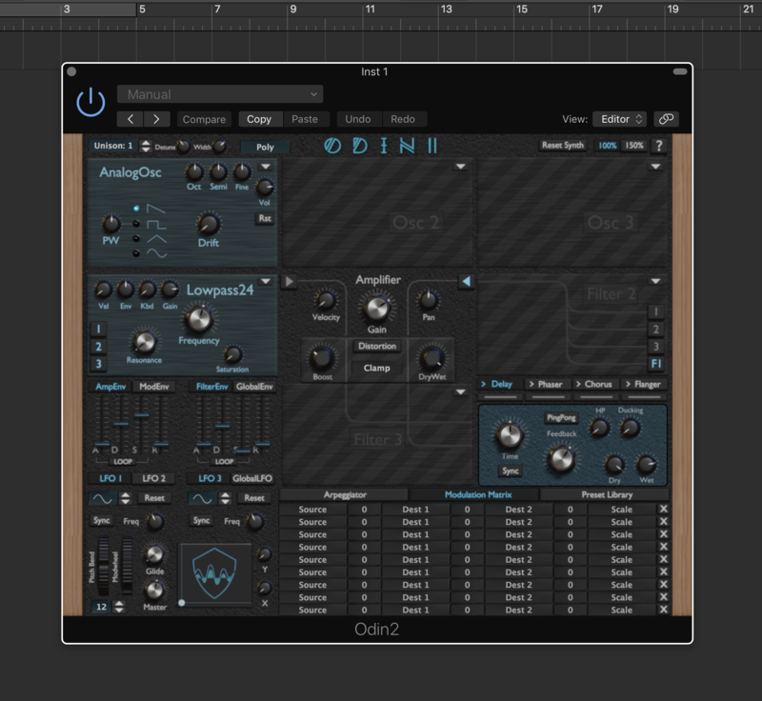Adjust the distortion Boost knob
This screenshot has width=762, height=701.
322,358
